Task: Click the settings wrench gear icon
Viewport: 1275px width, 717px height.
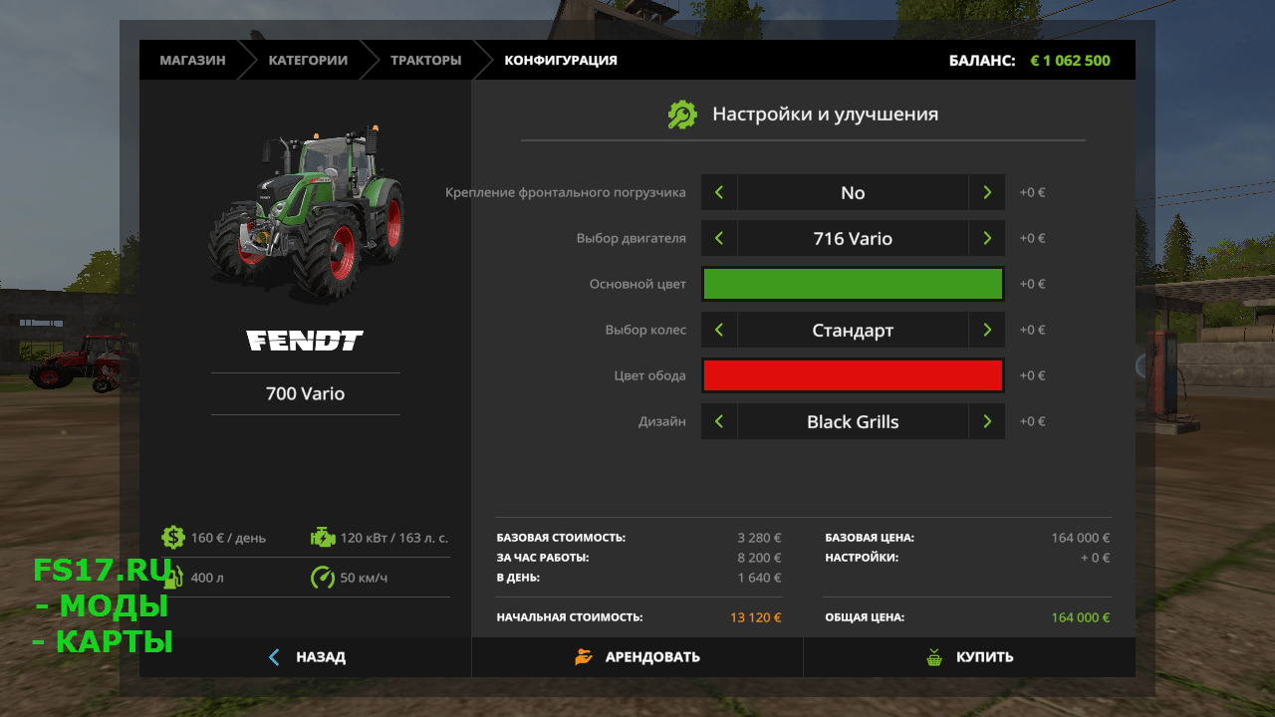Action: [x=682, y=115]
